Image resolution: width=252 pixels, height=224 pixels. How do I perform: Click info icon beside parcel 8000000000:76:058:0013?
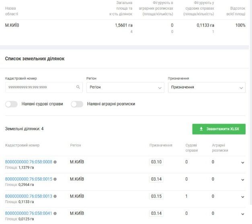55,196
